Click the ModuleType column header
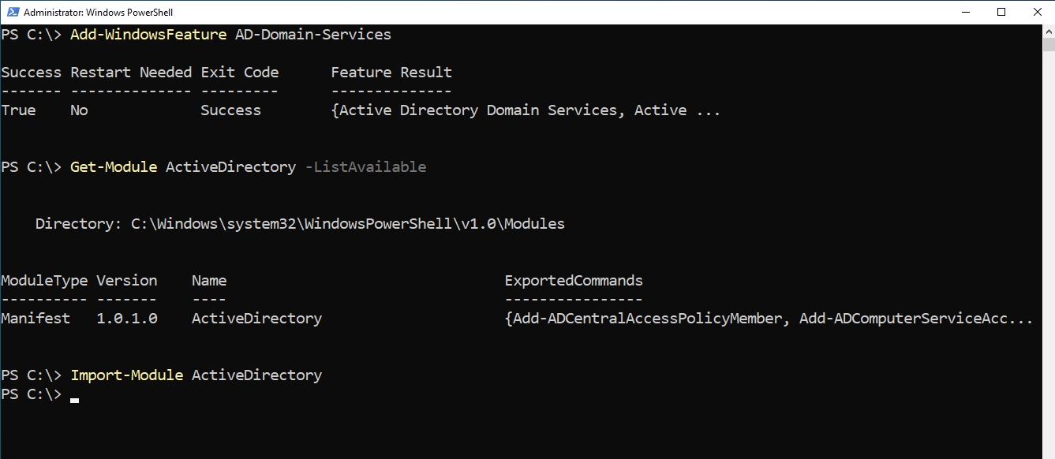The width and height of the screenshot is (1055, 459). click(44, 281)
